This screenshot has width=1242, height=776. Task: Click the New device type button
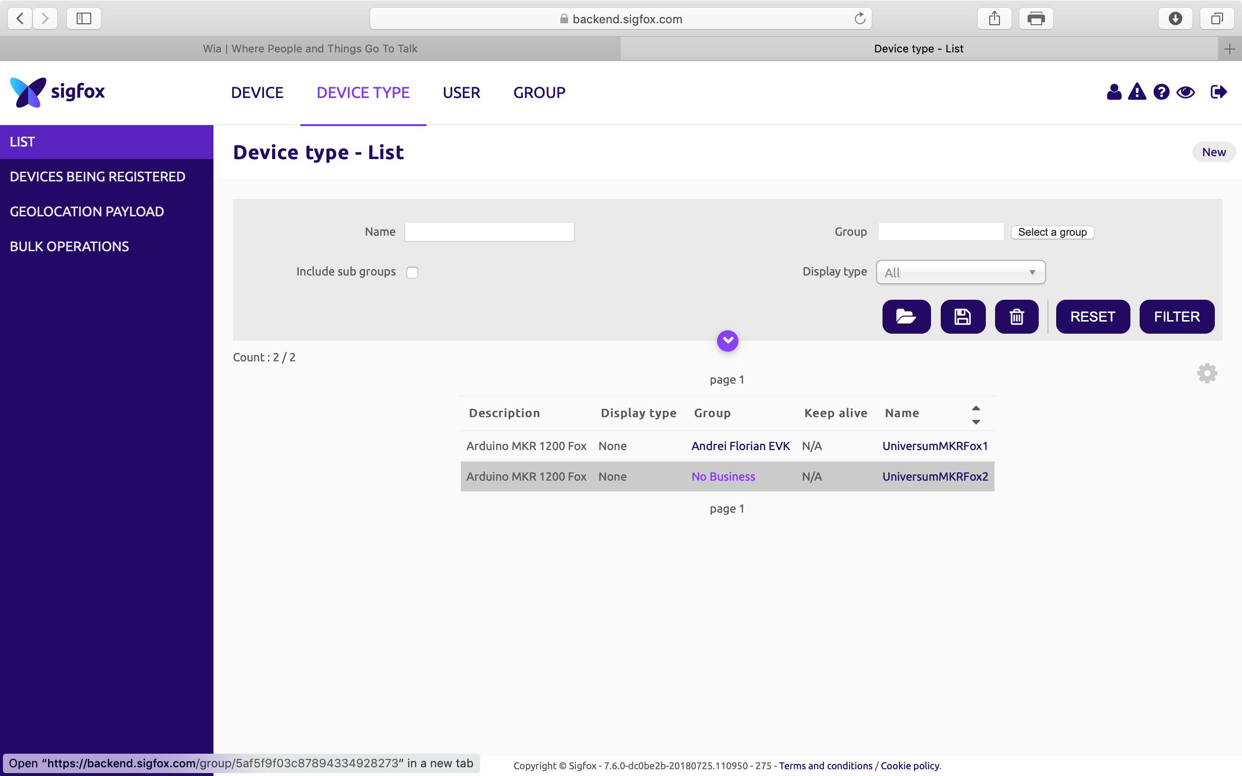click(1213, 152)
